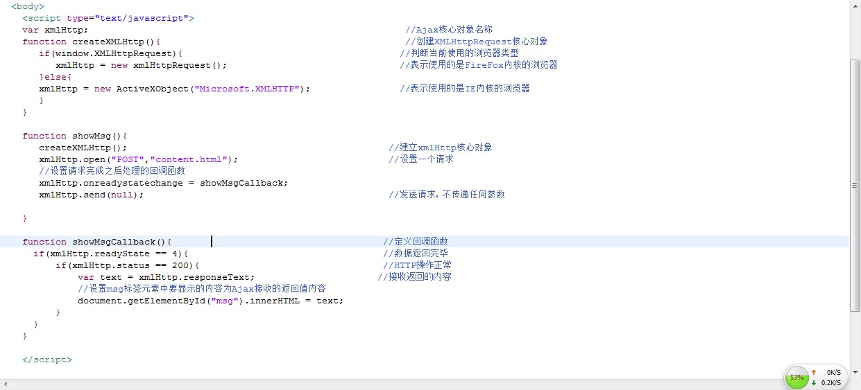Viewport: 861px width, 390px height.
Task: Click the document.getElementById("msg").innerHTML line
Action: click(211, 301)
